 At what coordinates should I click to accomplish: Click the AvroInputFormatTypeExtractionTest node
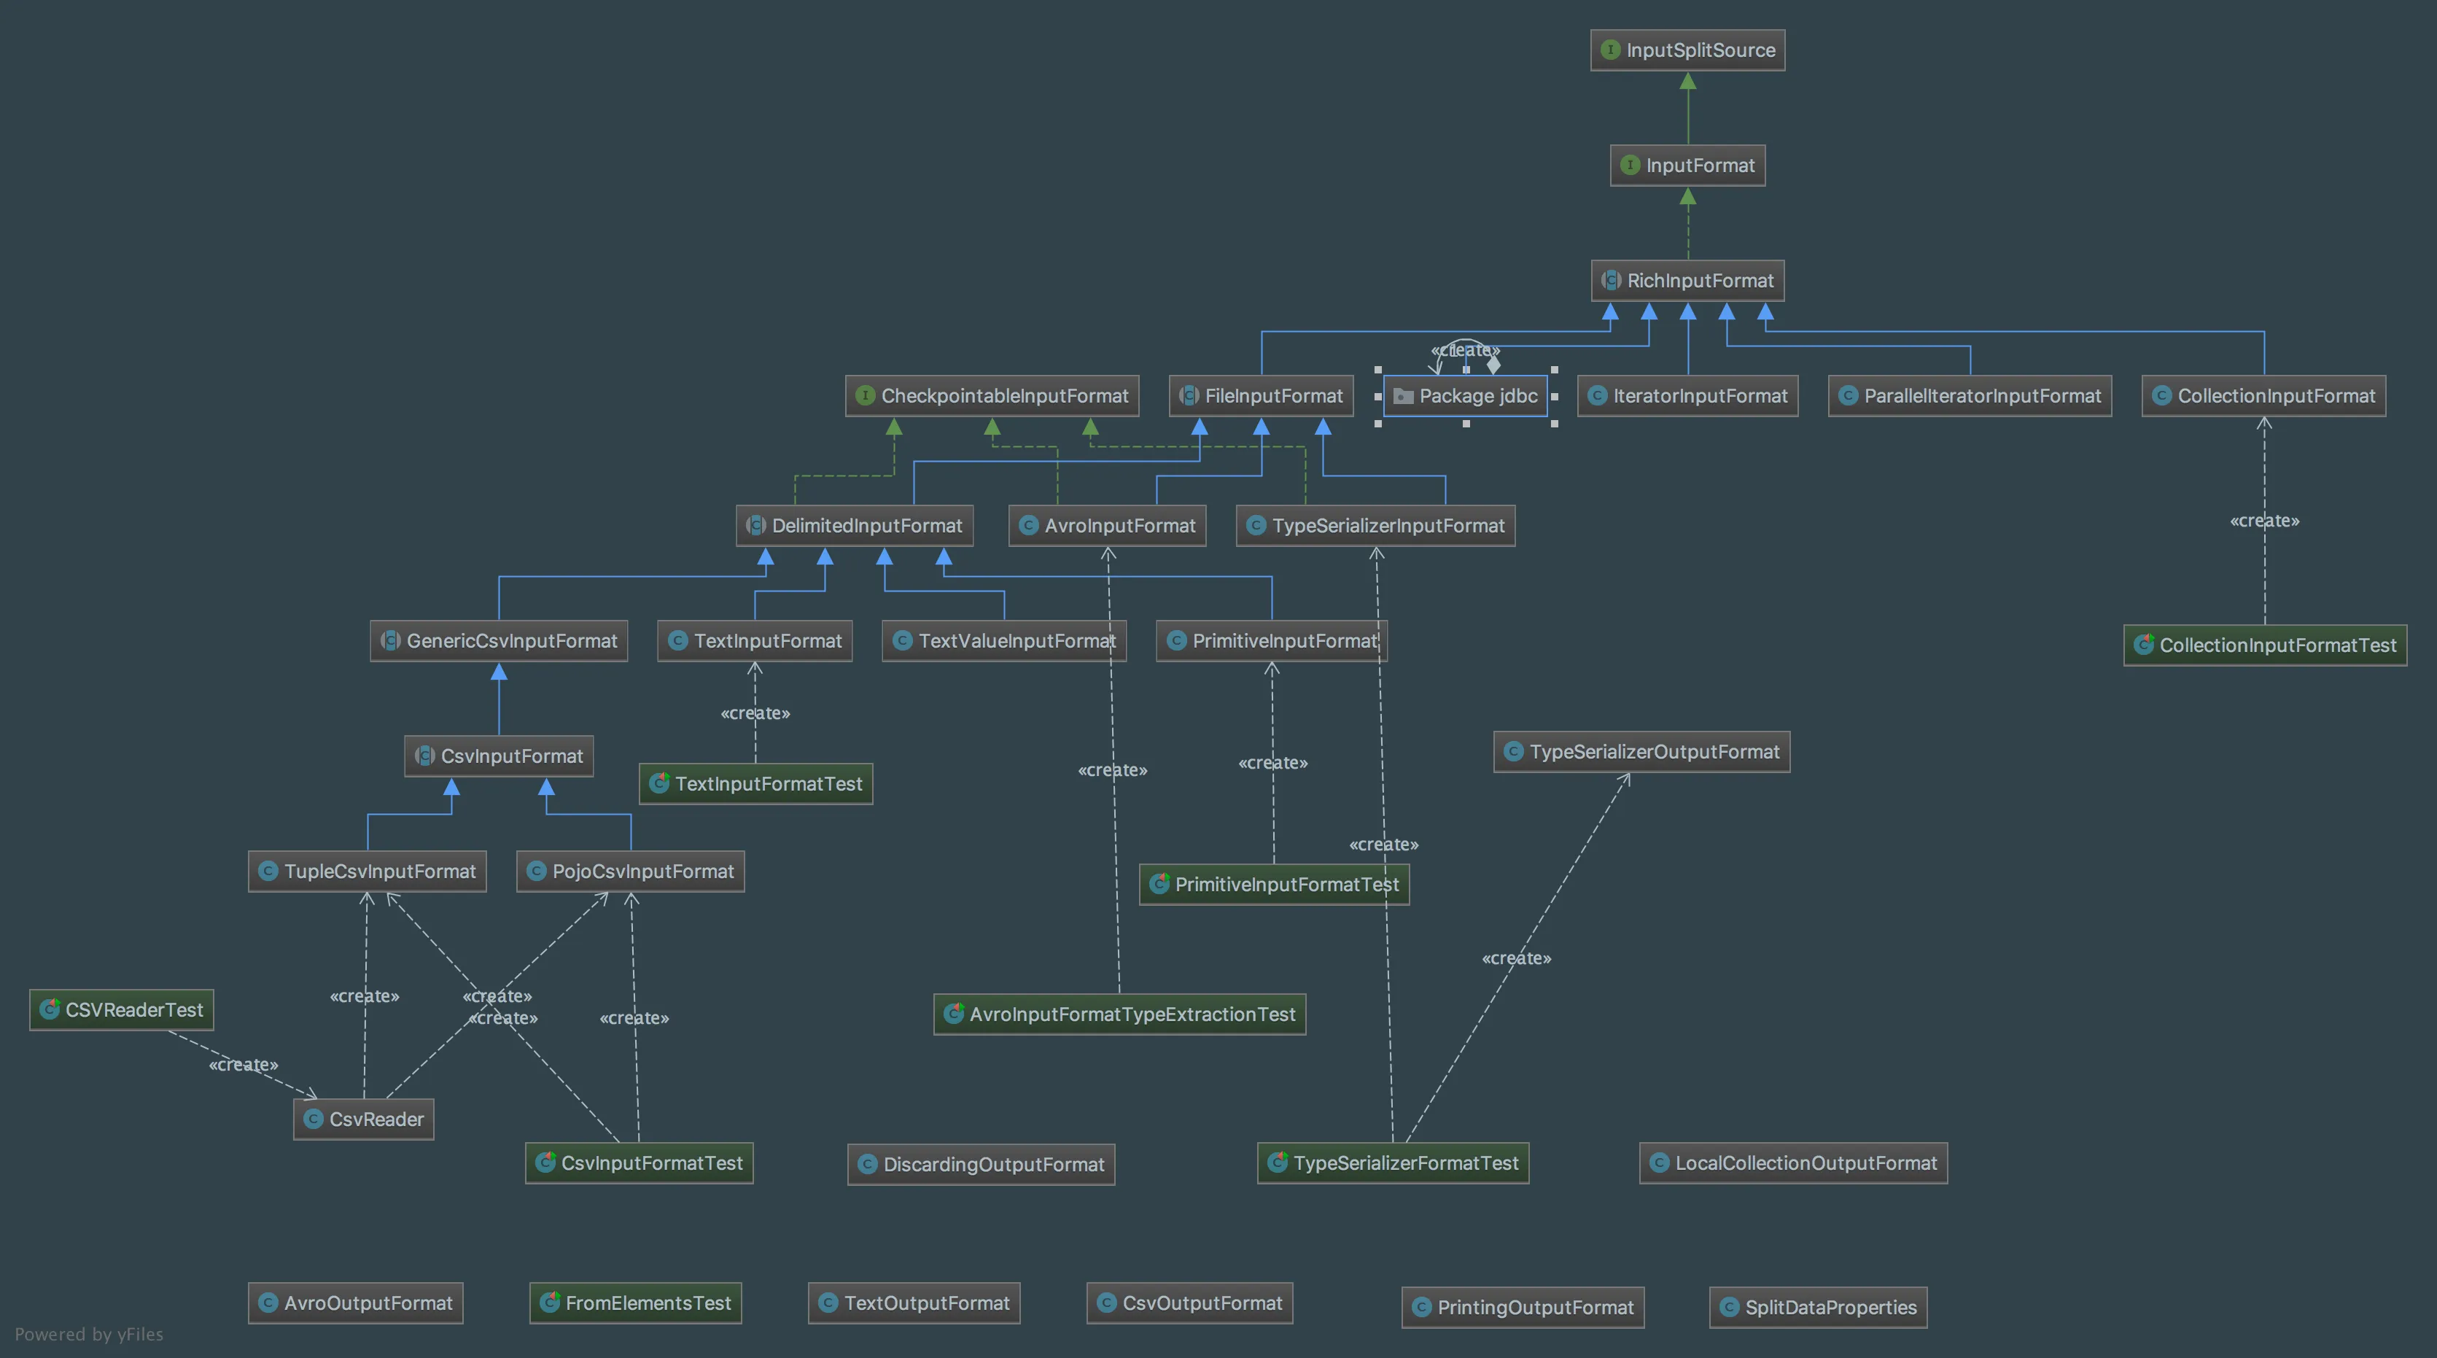pyautogui.click(x=1119, y=1014)
